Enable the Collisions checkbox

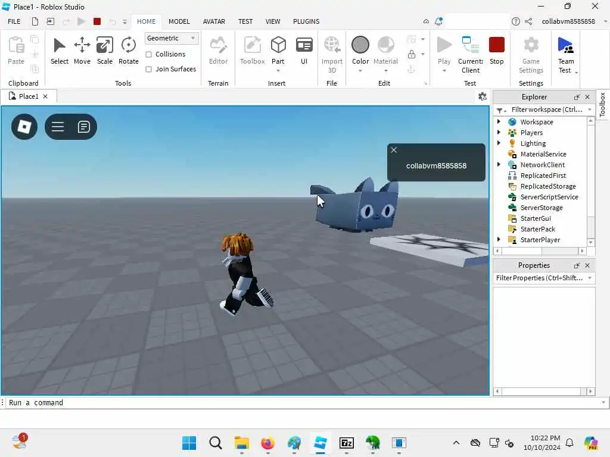coord(148,54)
